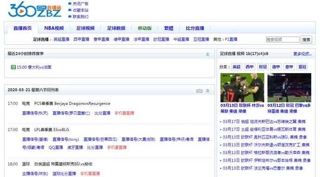Collapse the 最近24小时推荐赛事 panel
This screenshot has height=177, width=320.
click(208, 55)
